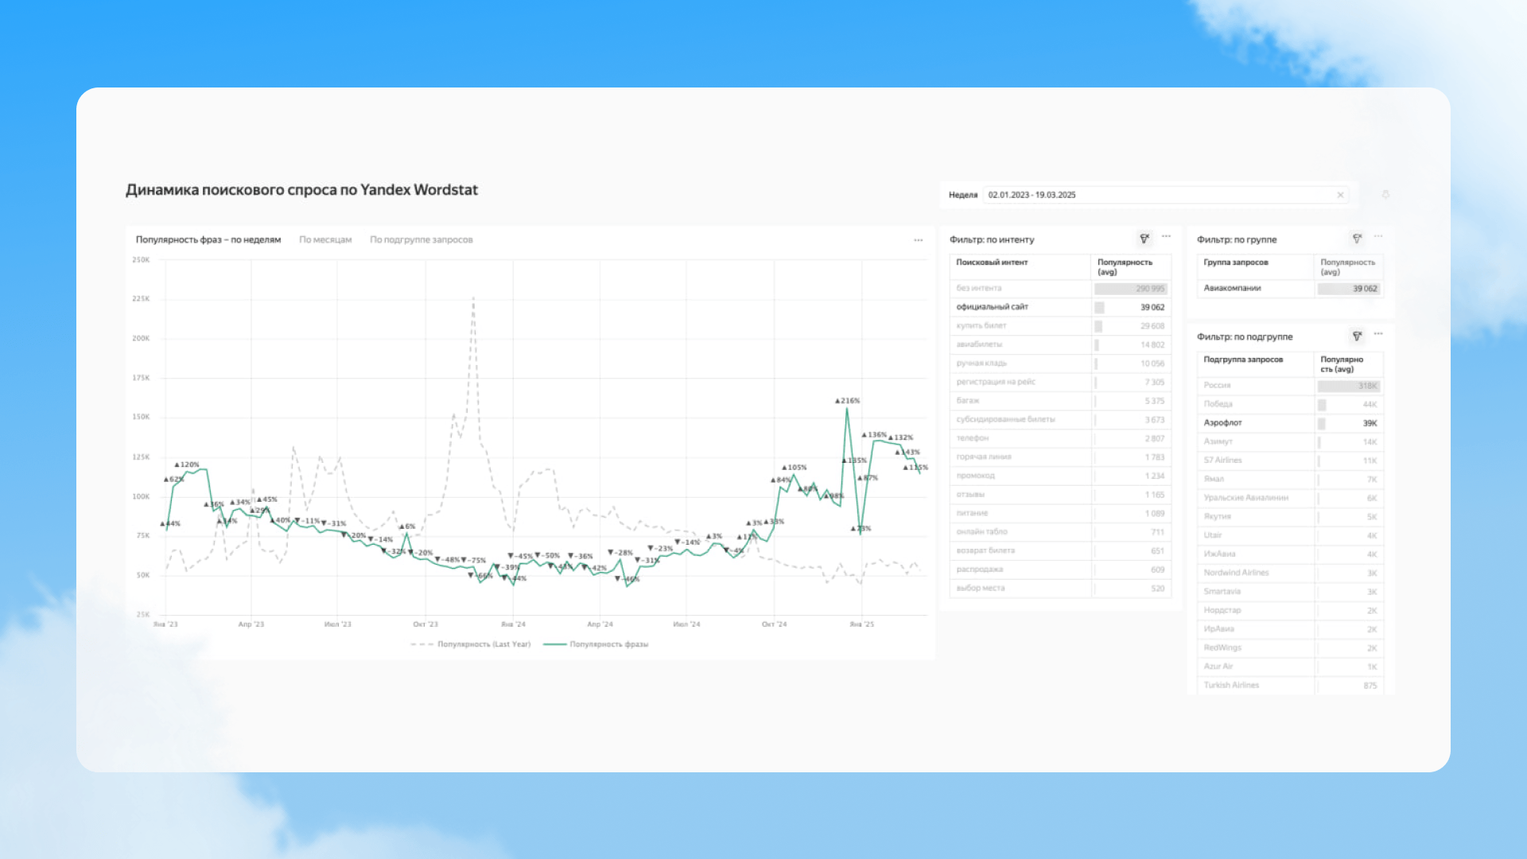Switch to the 'По месяцам' tab
This screenshot has height=859, width=1527.
point(325,240)
